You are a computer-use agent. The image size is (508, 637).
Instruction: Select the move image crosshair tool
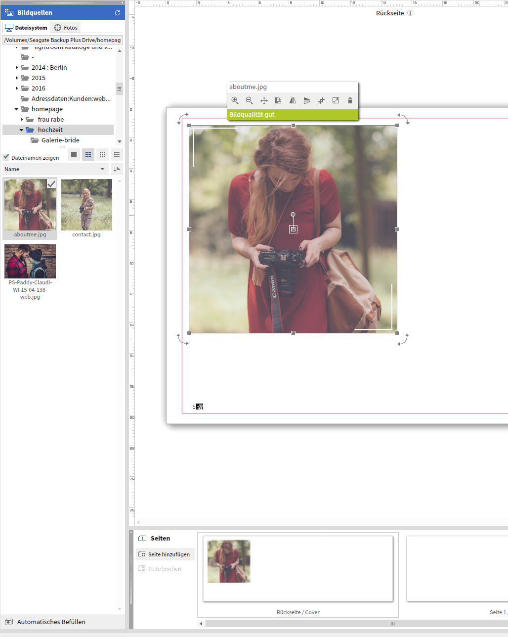click(x=264, y=100)
